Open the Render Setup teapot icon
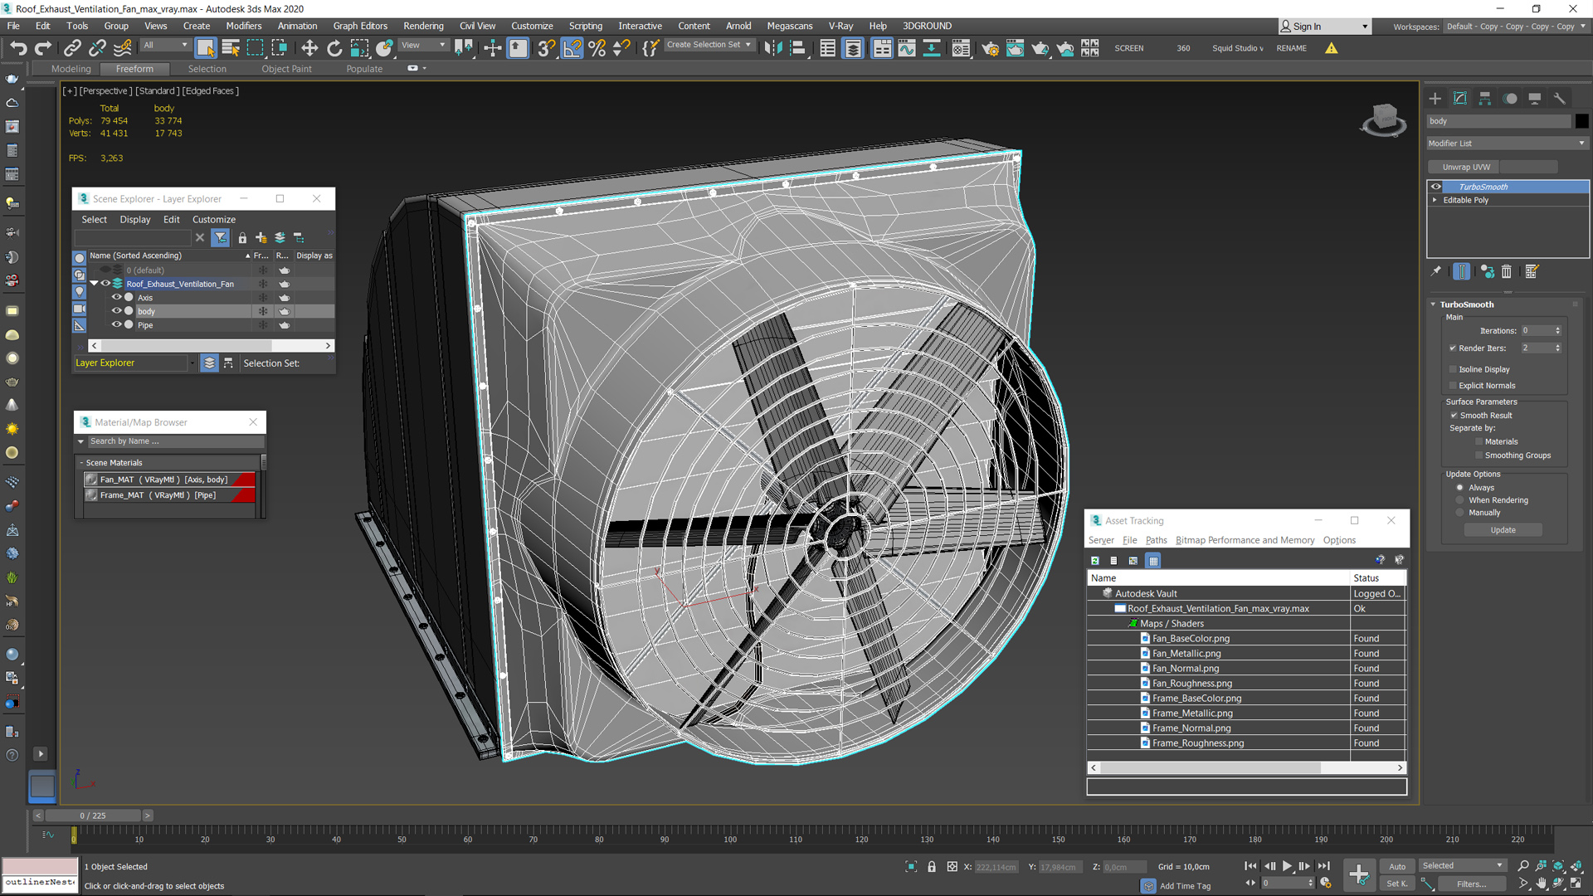 click(990, 48)
